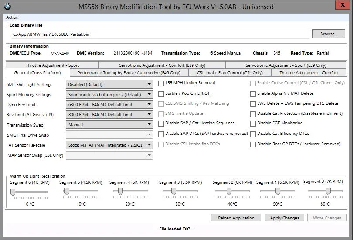Click Segment 4 (5K RPM) slider thumb

coord(120,192)
